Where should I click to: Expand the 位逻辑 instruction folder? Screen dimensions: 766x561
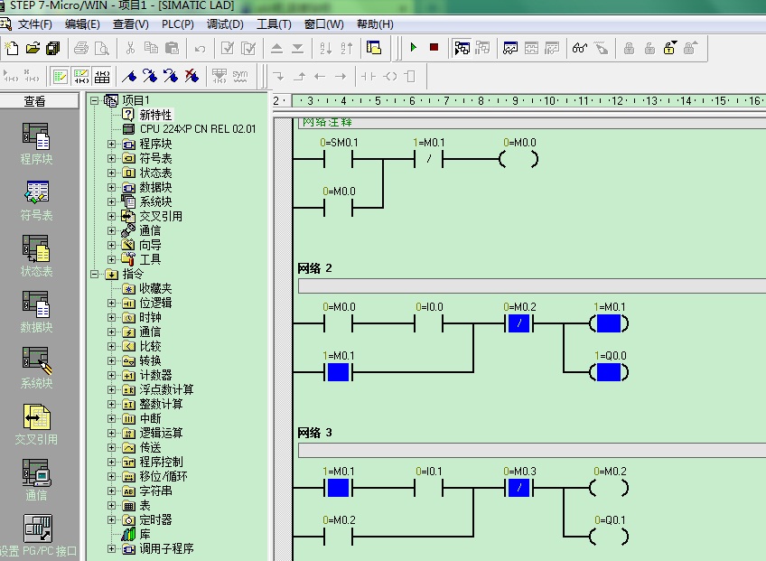(x=111, y=303)
